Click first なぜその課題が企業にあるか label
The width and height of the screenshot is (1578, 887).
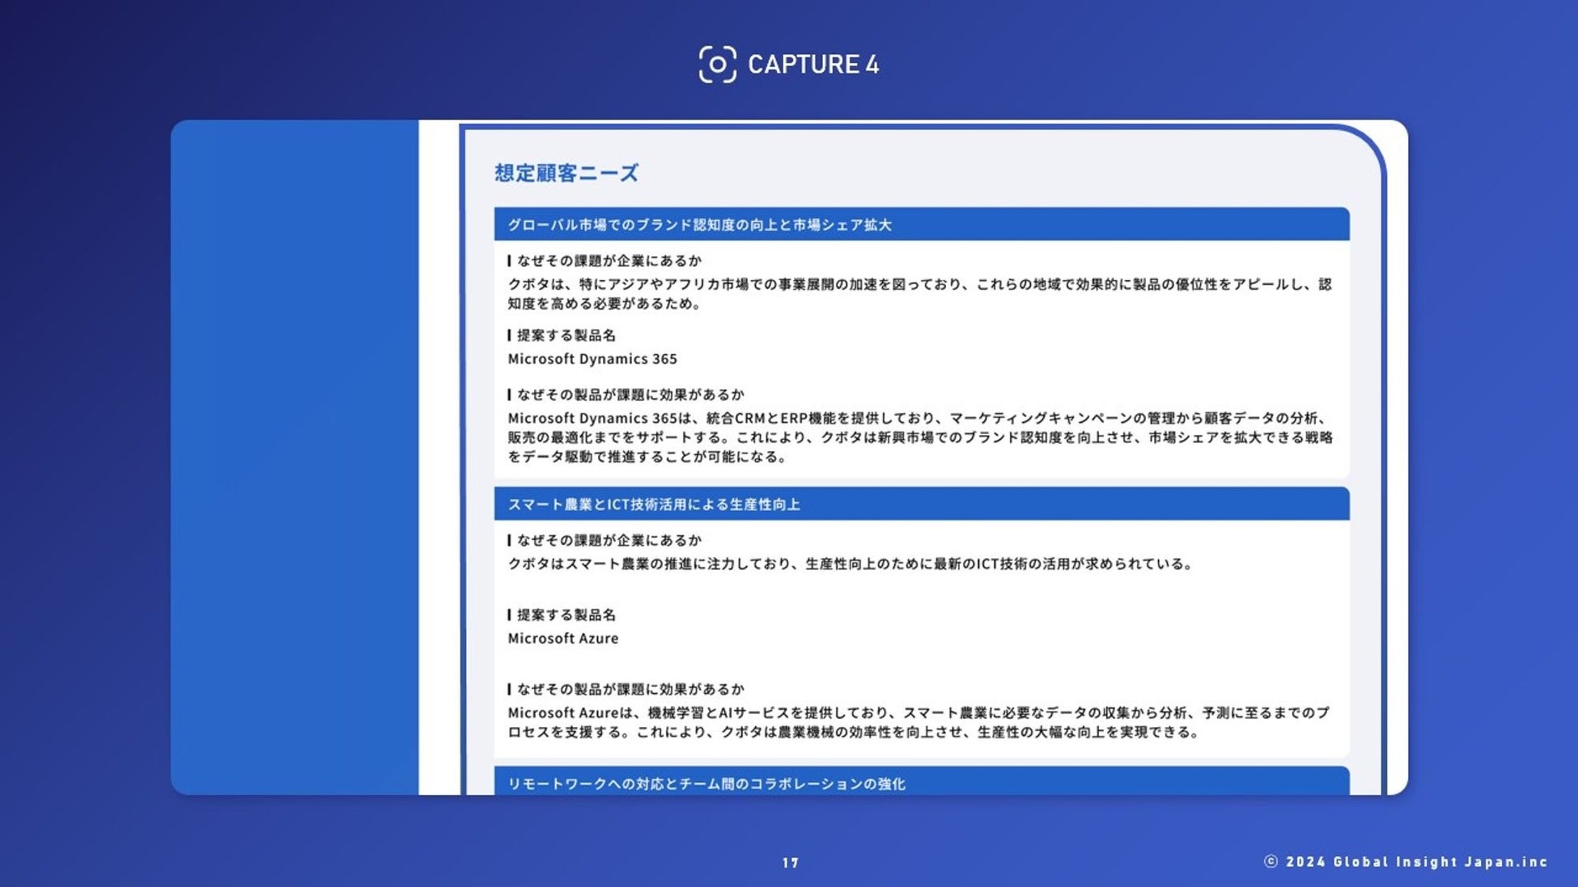(x=609, y=260)
